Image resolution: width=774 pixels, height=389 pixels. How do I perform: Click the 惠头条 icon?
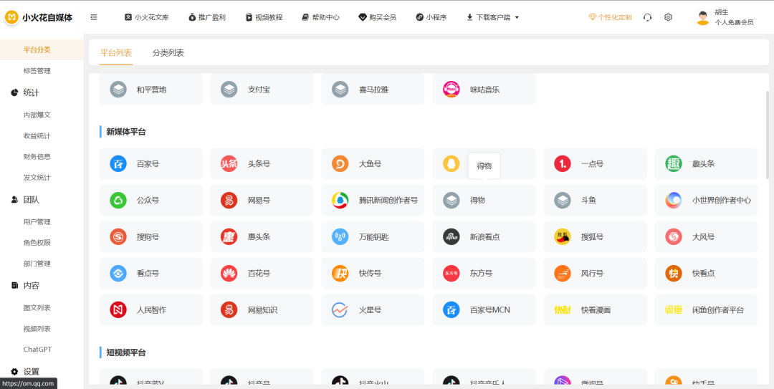(x=229, y=237)
